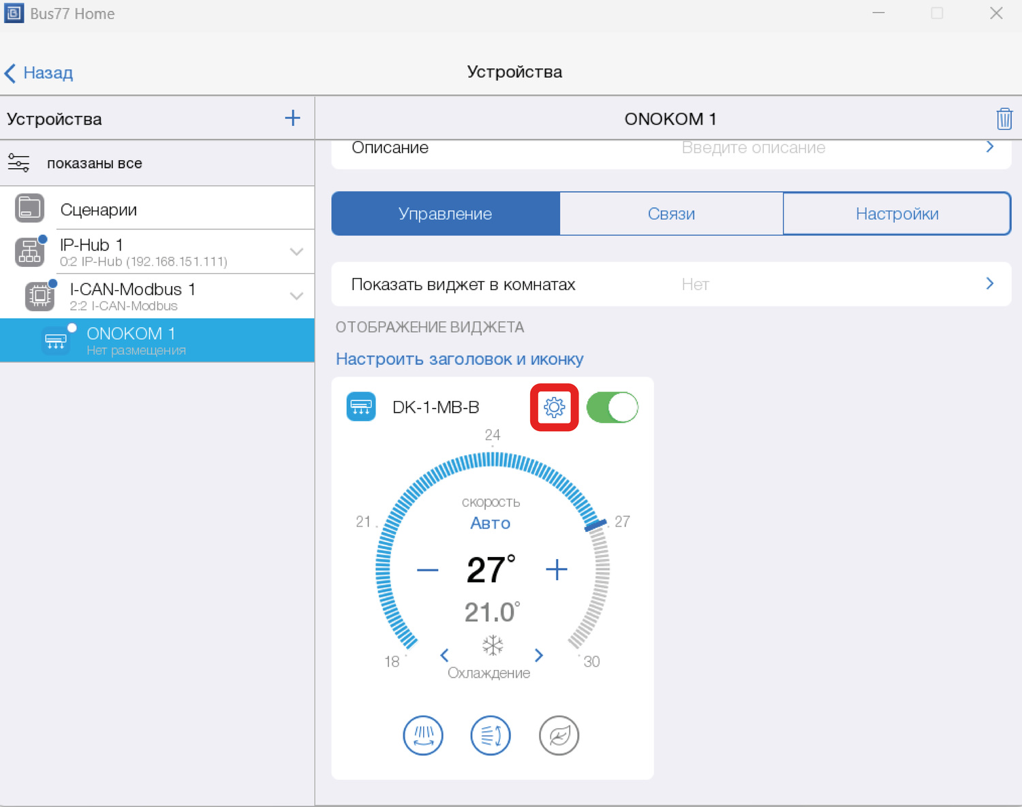Viewport: 1022px width, 807px height.
Task: Decrease target temperature with minus
Action: tap(427, 569)
